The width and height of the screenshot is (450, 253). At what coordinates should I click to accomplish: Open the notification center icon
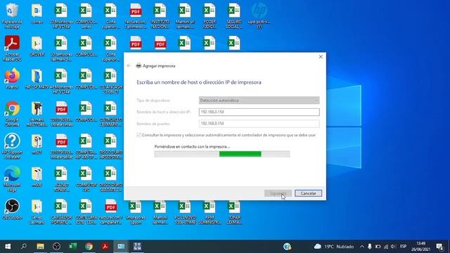(439, 247)
